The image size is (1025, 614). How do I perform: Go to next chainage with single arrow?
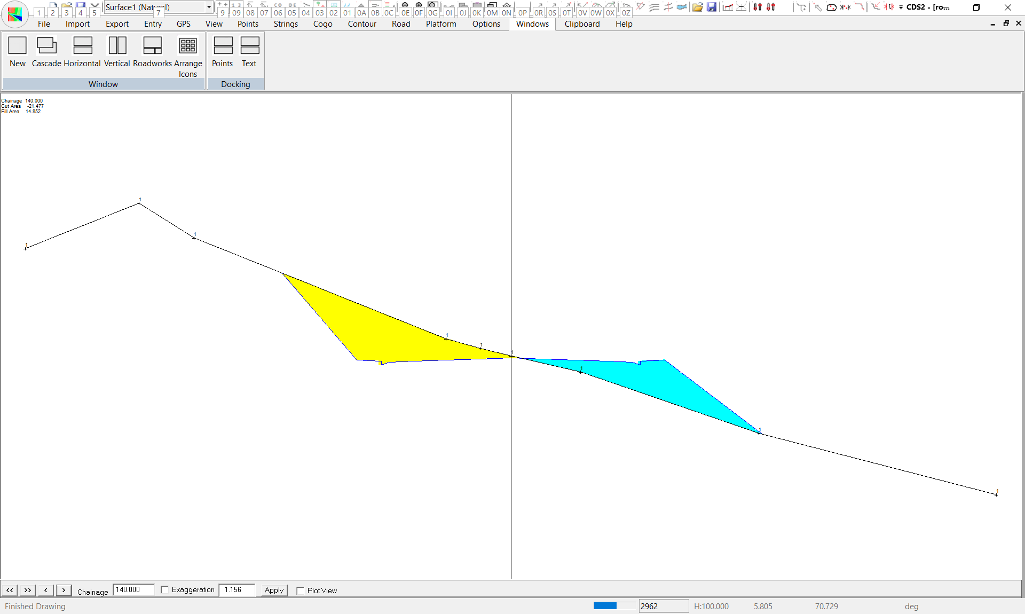(x=64, y=590)
